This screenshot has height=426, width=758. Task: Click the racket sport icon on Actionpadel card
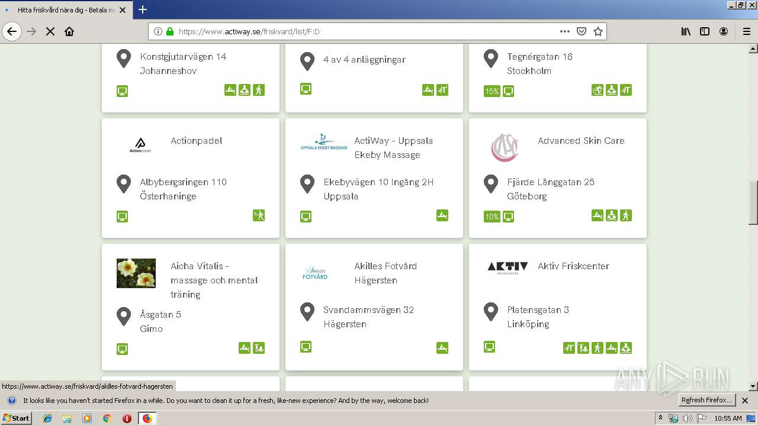tap(259, 215)
